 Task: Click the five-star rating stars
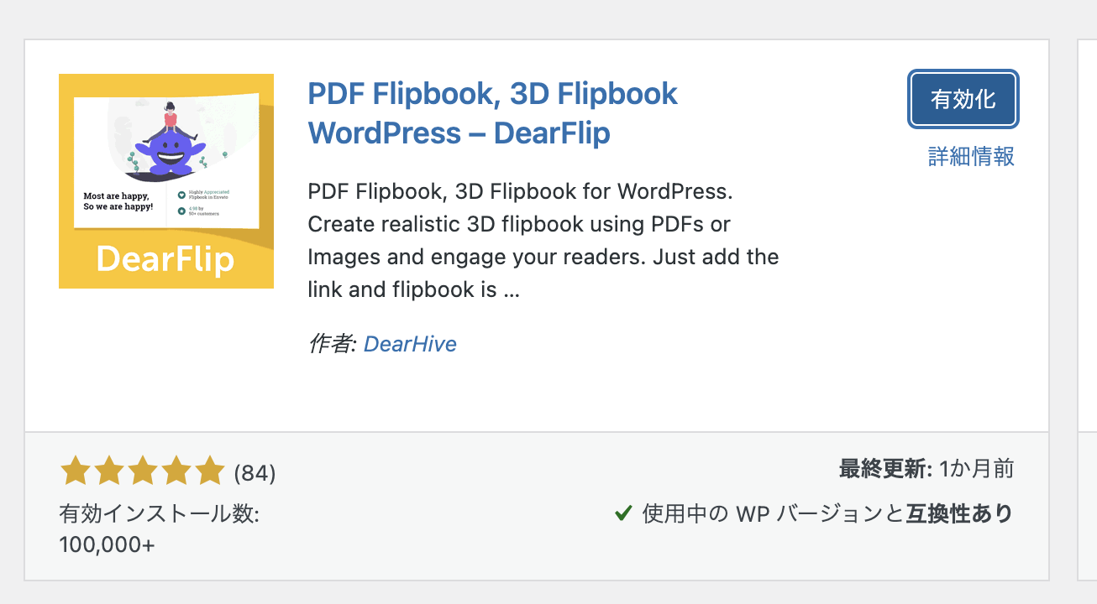142,472
